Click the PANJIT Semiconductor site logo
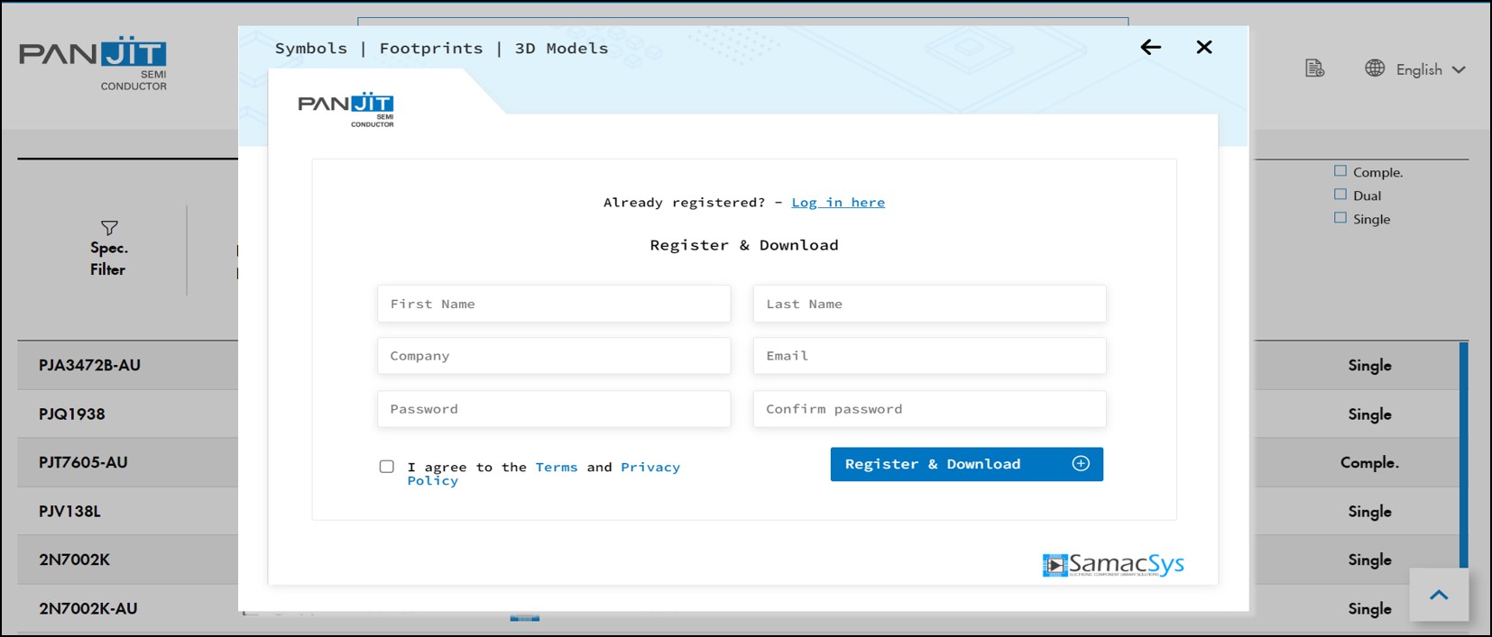The width and height of the screenshot is (1492, 637). (94, 64)
